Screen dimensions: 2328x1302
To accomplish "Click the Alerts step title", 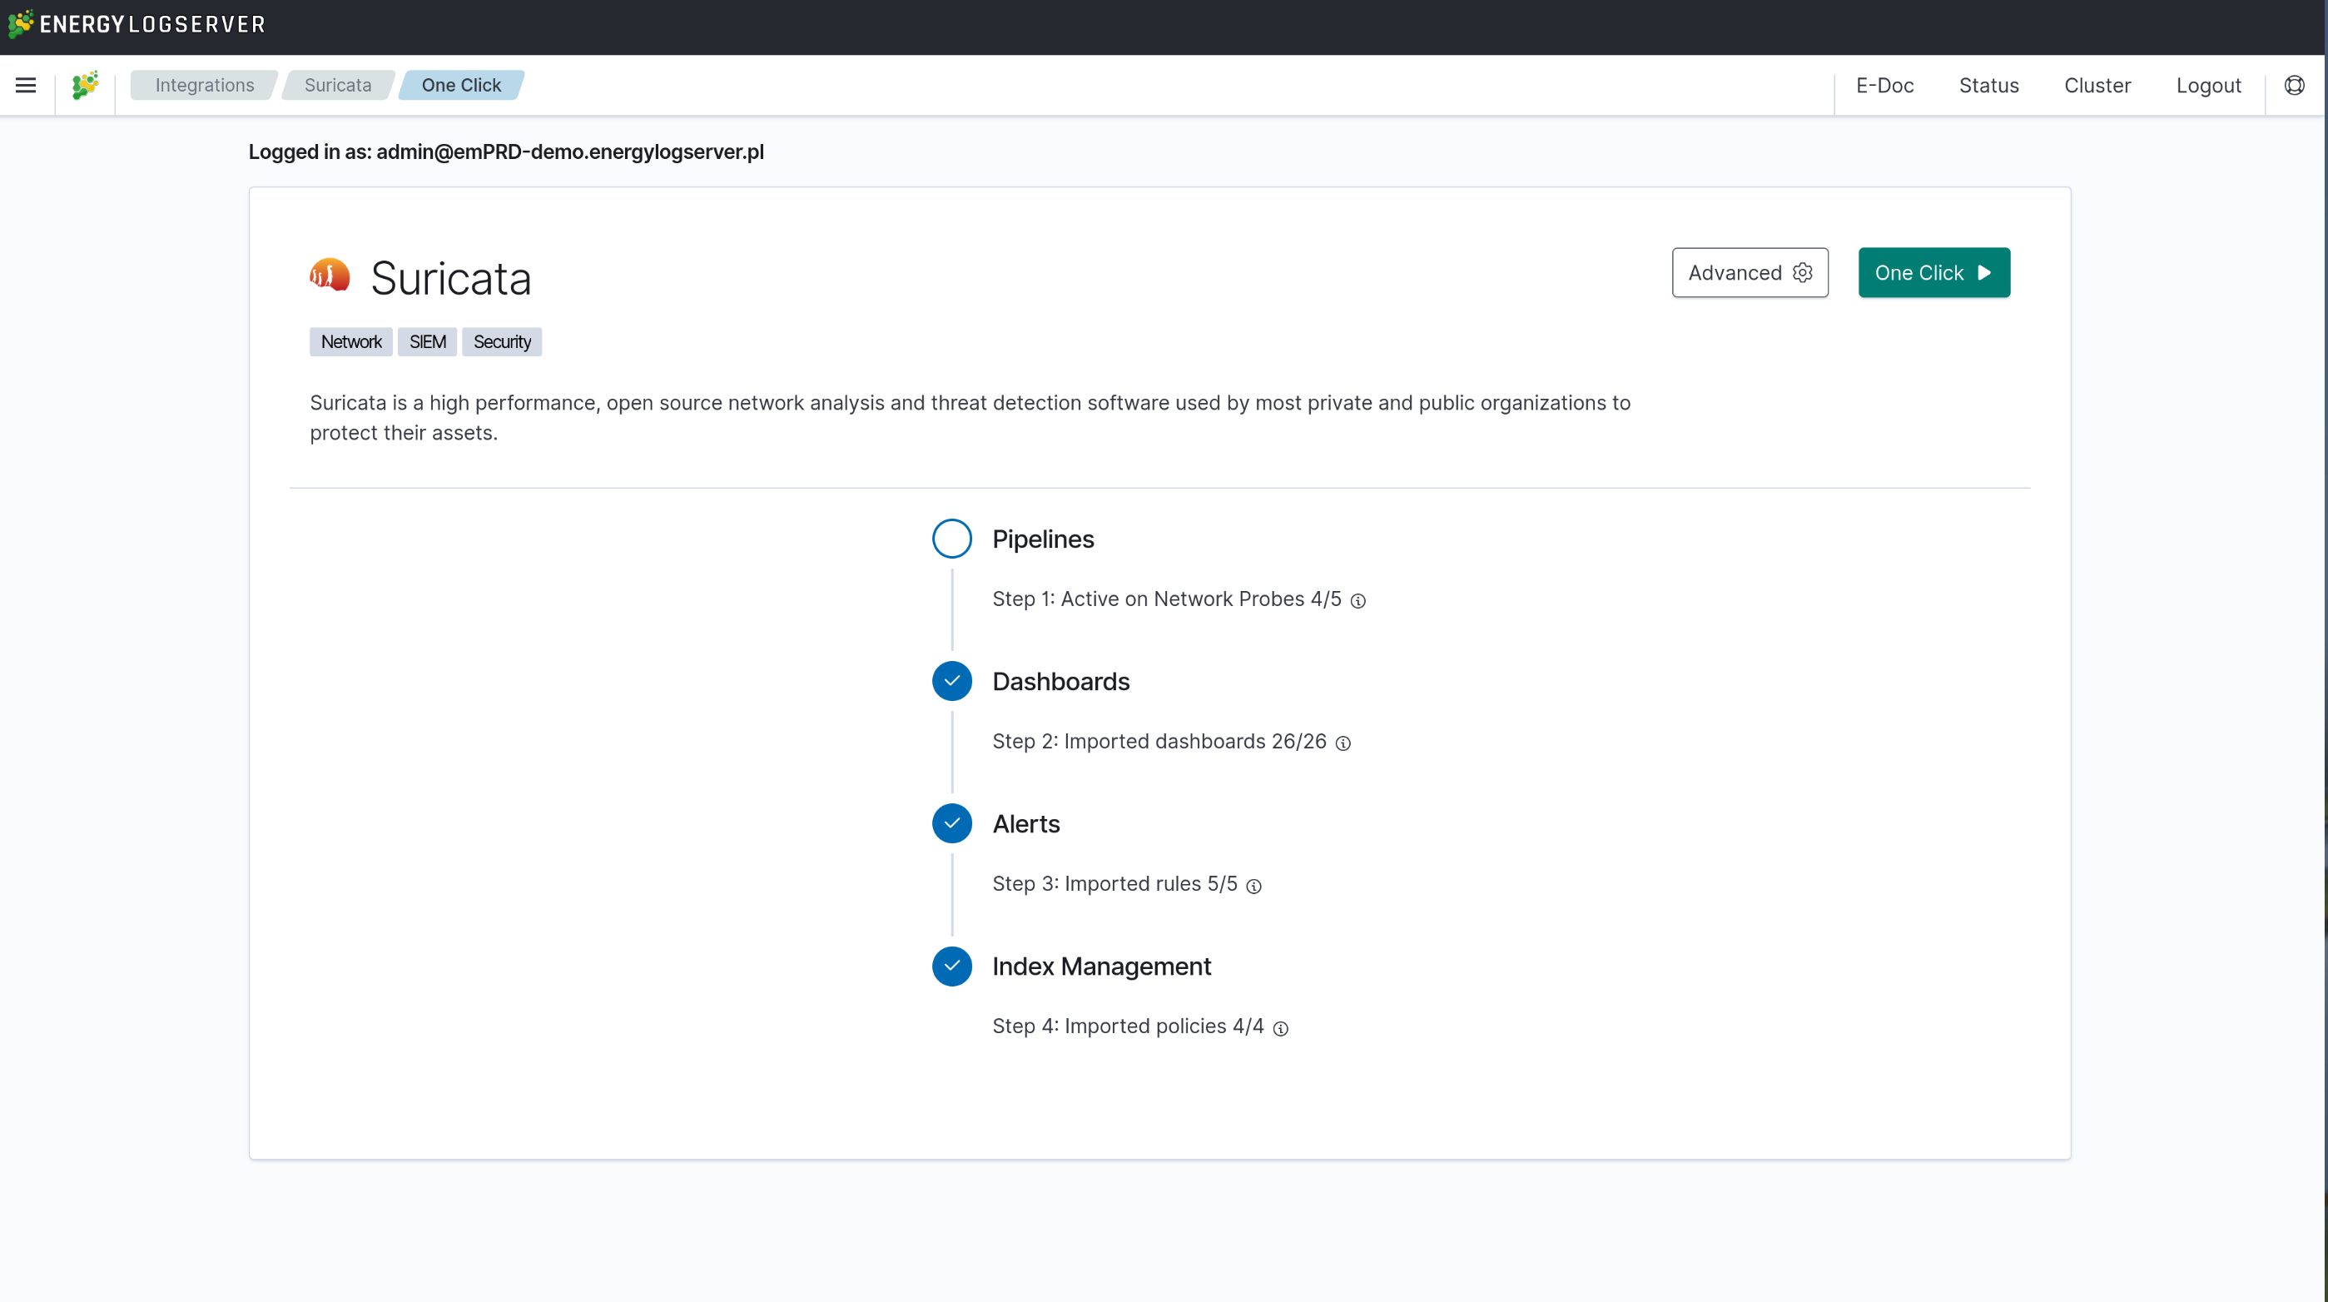I will (1025, 823).
